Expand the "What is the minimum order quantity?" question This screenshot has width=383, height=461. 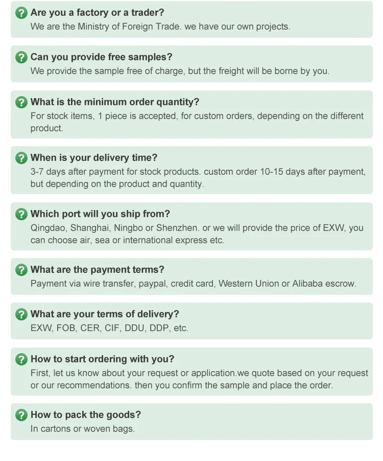tap(114, 102)
